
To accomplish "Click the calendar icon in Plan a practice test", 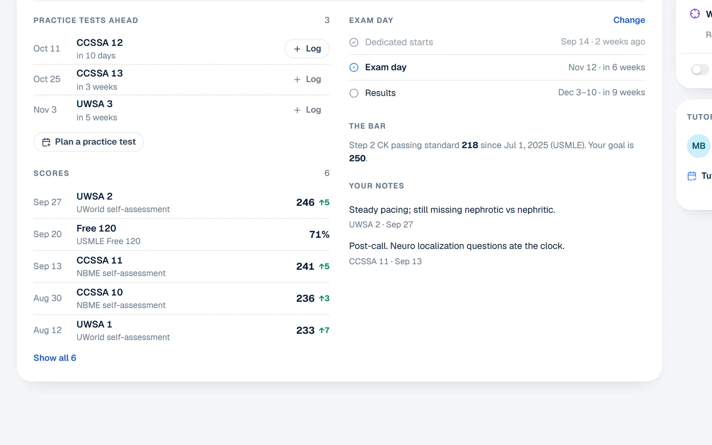I will tap(46, 142).
